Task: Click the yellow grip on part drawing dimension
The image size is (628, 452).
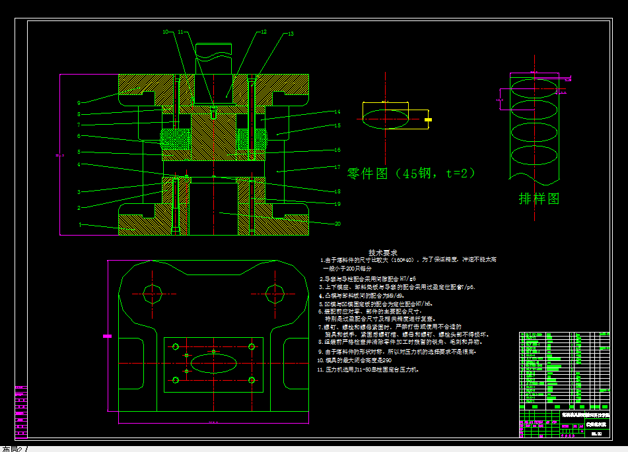Action: pos(428,119)
